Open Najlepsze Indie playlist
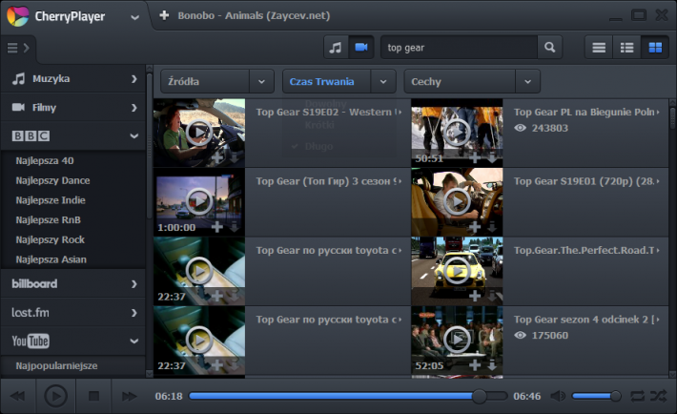Image resolution: width=677 pixels, height=414 pixels. pos(51,200)
